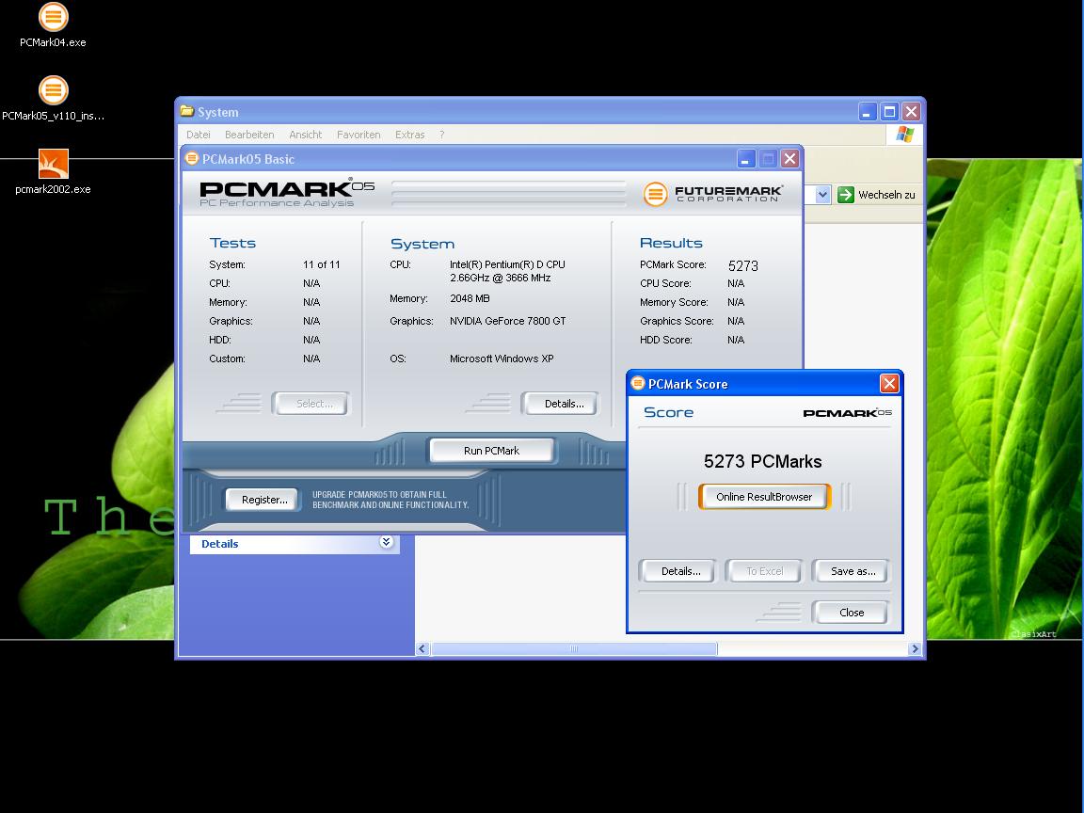1084x813 pixels.
Task: Close the System explorer window
Action: click(911, 111)
